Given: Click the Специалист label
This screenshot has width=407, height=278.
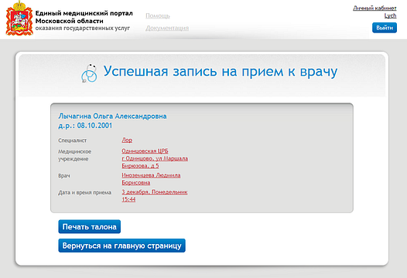Looking at the screenshot, I should (x=73, y=141).
